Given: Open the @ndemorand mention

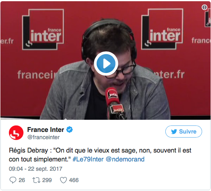Looking at the screenshot, I should point(125,159).
